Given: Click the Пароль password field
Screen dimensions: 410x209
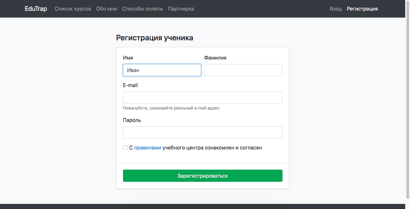Looking at the screenshot, I should (202, 133).
